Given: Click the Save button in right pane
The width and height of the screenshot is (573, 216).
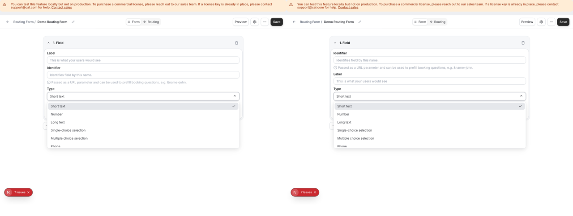Looking at the screenshot, I should tap(563, 22).
